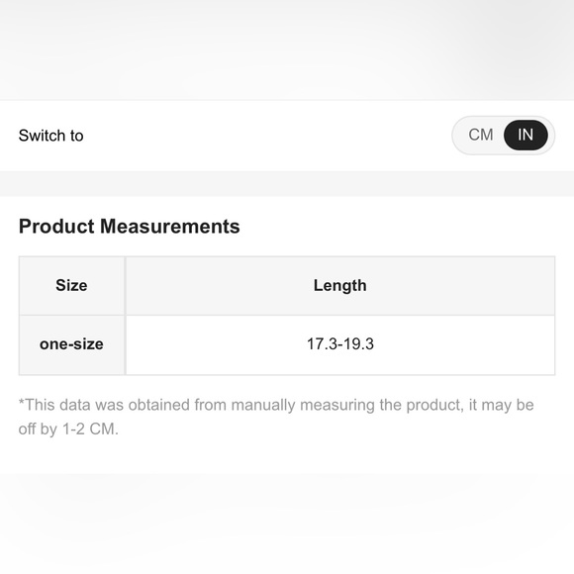Click the 17.3-19.3 length value

click(340, 344)
